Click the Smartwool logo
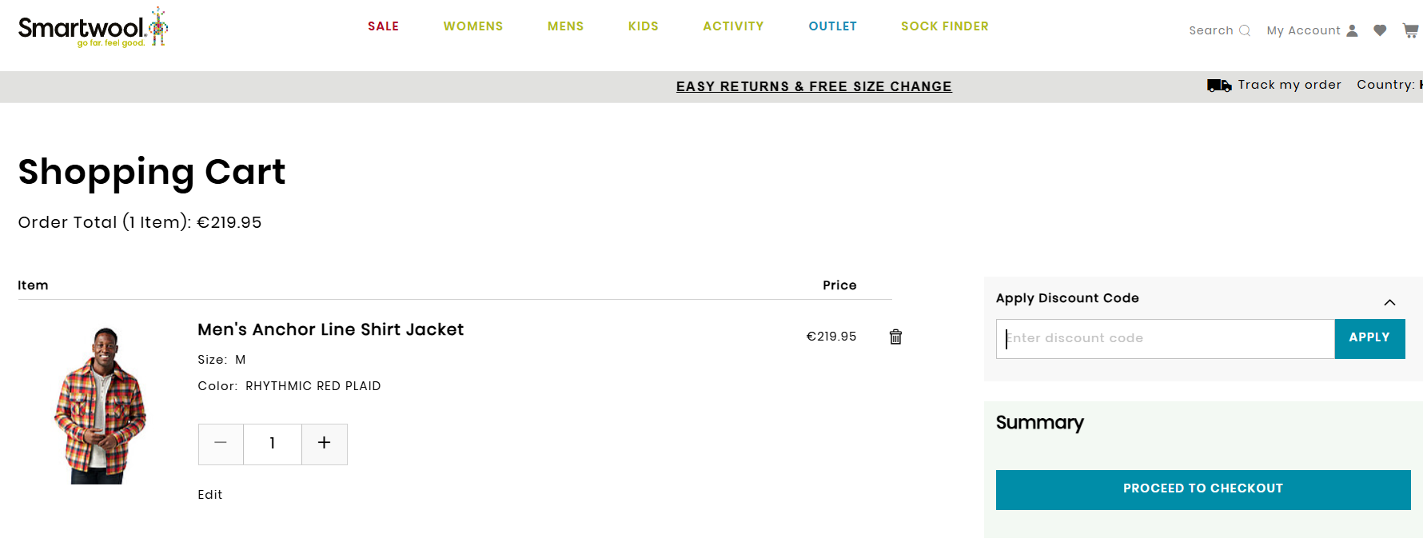1423x542 pixels. (x=93, y=28)
